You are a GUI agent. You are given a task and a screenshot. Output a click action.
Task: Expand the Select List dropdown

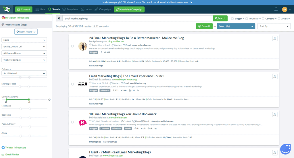236,26
